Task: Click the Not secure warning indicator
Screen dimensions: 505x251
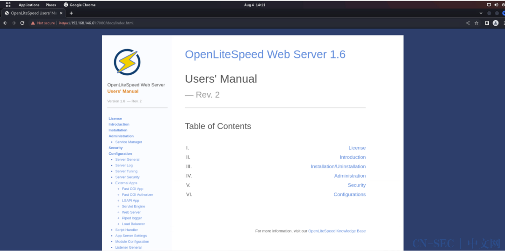Action: tap(43, 23)
